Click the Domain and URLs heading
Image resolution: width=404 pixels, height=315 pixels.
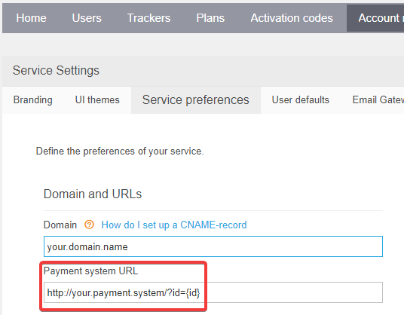[93, 194]
